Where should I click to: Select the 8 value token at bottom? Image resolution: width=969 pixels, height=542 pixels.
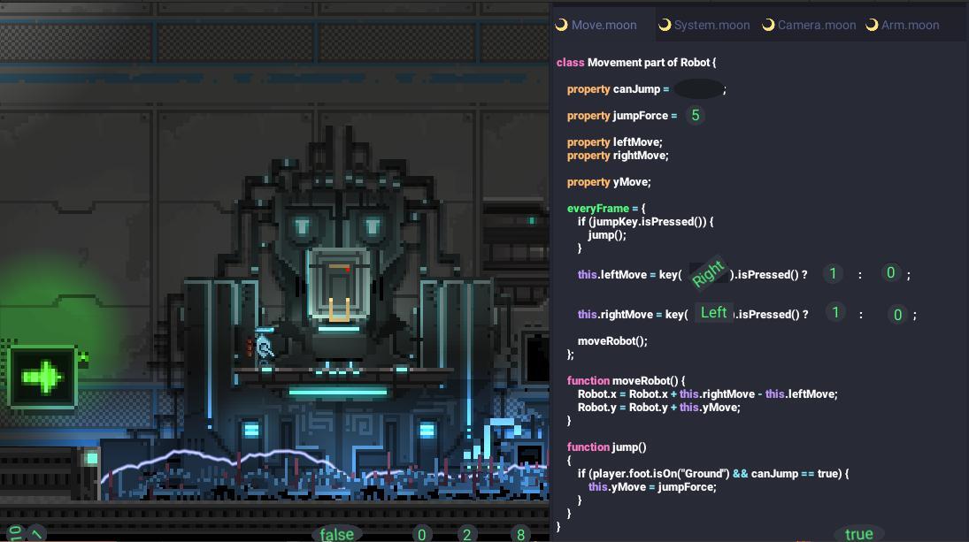[520, 534]
